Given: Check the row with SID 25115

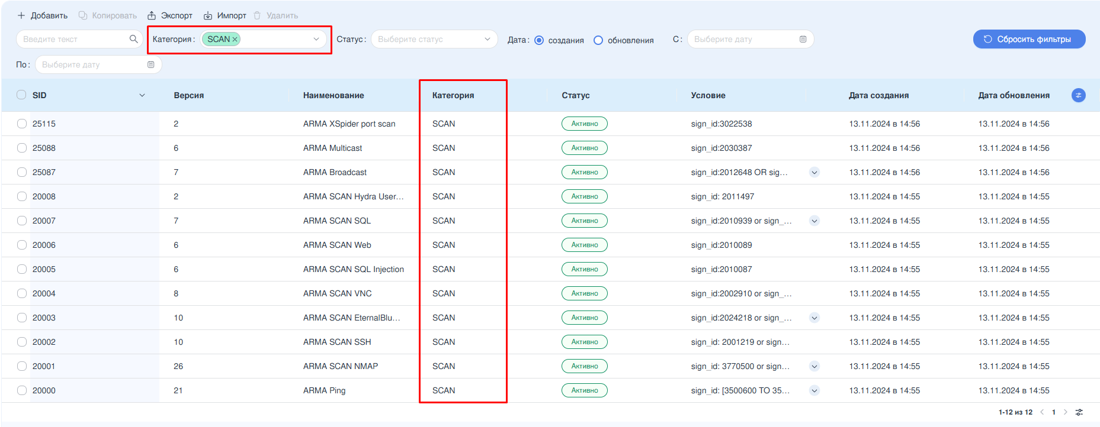Looking at the screenshot, I should [22, 124].
